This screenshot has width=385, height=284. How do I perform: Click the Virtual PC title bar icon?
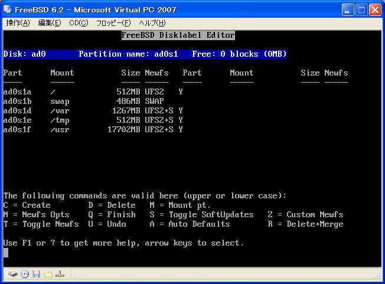(x=8, y=9)
